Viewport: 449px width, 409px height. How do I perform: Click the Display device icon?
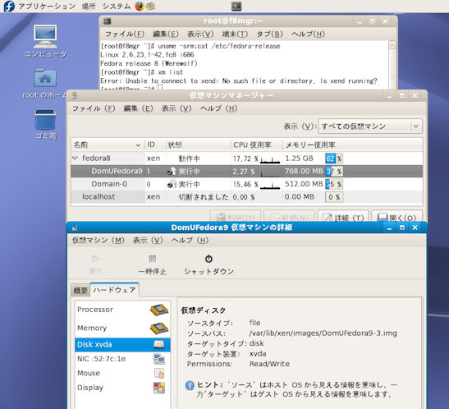coord(159,388)
